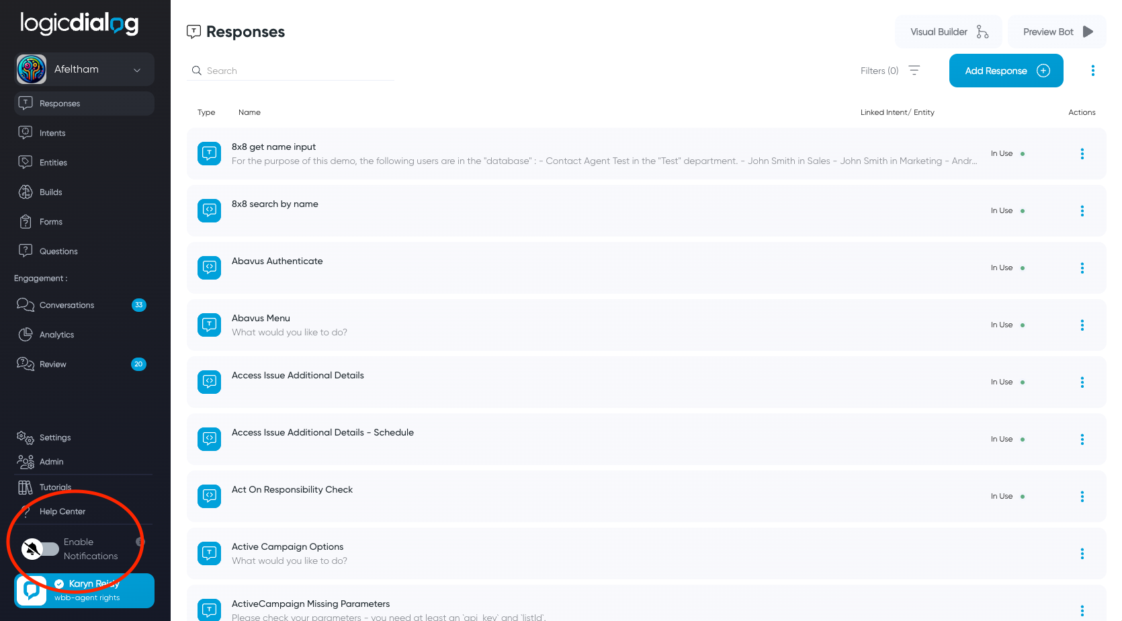
Task: View Analytics pie chart icon
Action: (26, 334)
